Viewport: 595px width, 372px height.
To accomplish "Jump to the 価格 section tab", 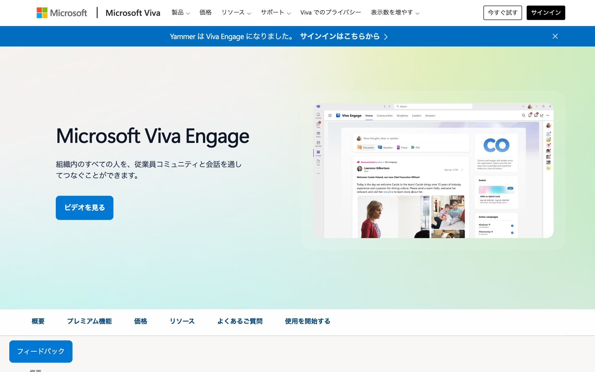I will point(141,321).
